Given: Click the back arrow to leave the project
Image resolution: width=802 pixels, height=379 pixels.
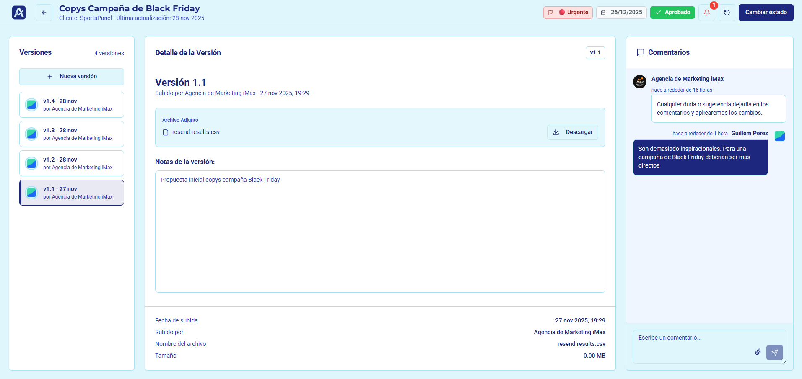Looking at the screenshot, I should [44, 13].
